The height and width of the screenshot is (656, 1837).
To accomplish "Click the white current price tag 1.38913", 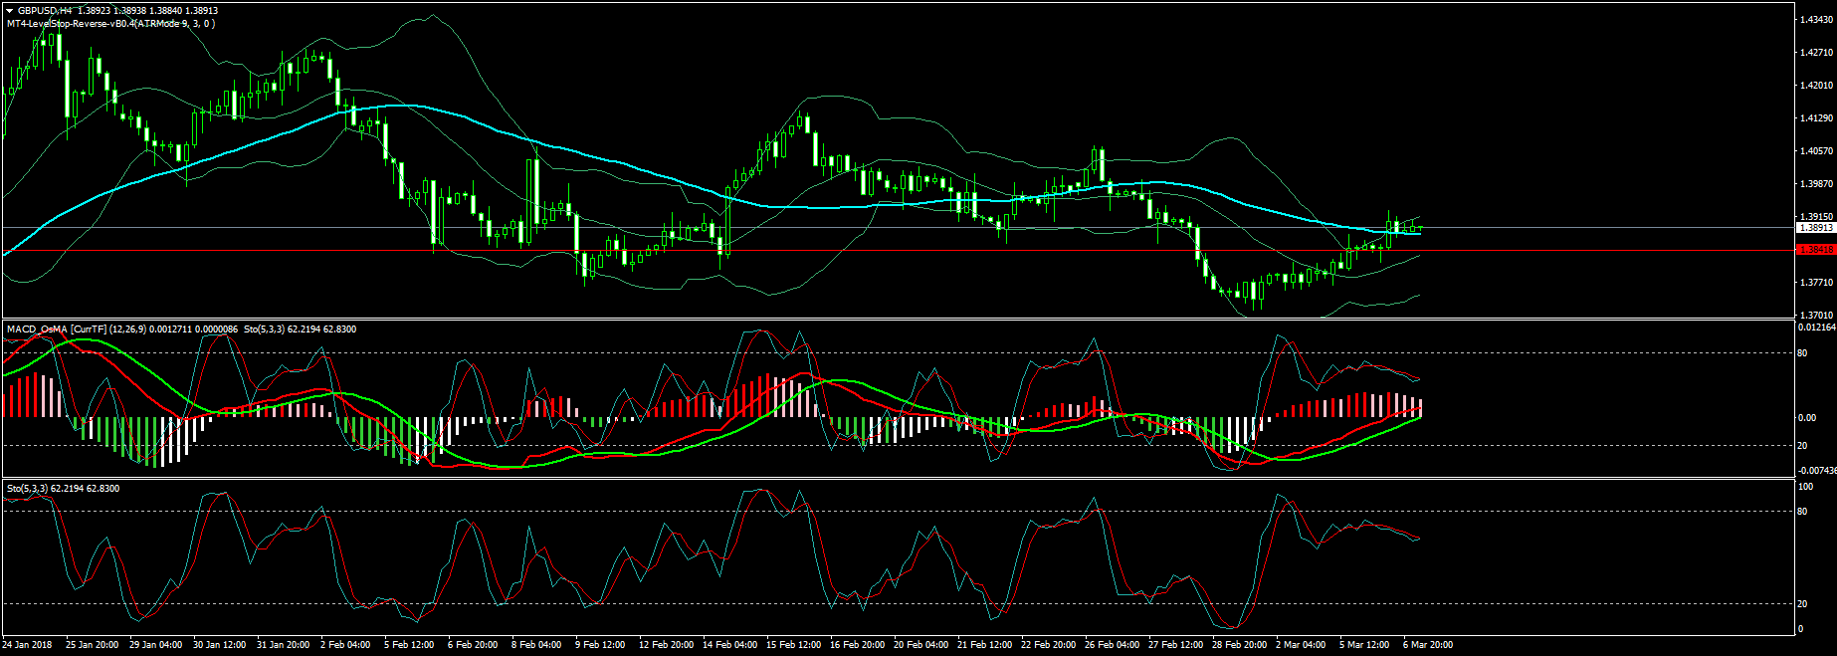I will point(1815,228).
